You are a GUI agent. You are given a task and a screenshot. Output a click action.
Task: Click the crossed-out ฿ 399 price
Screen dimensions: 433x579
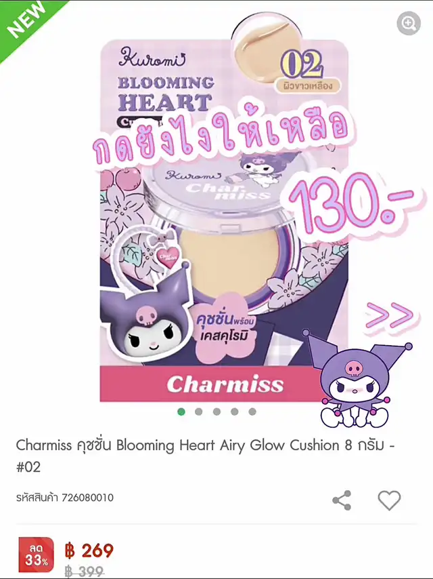[85, 571]
